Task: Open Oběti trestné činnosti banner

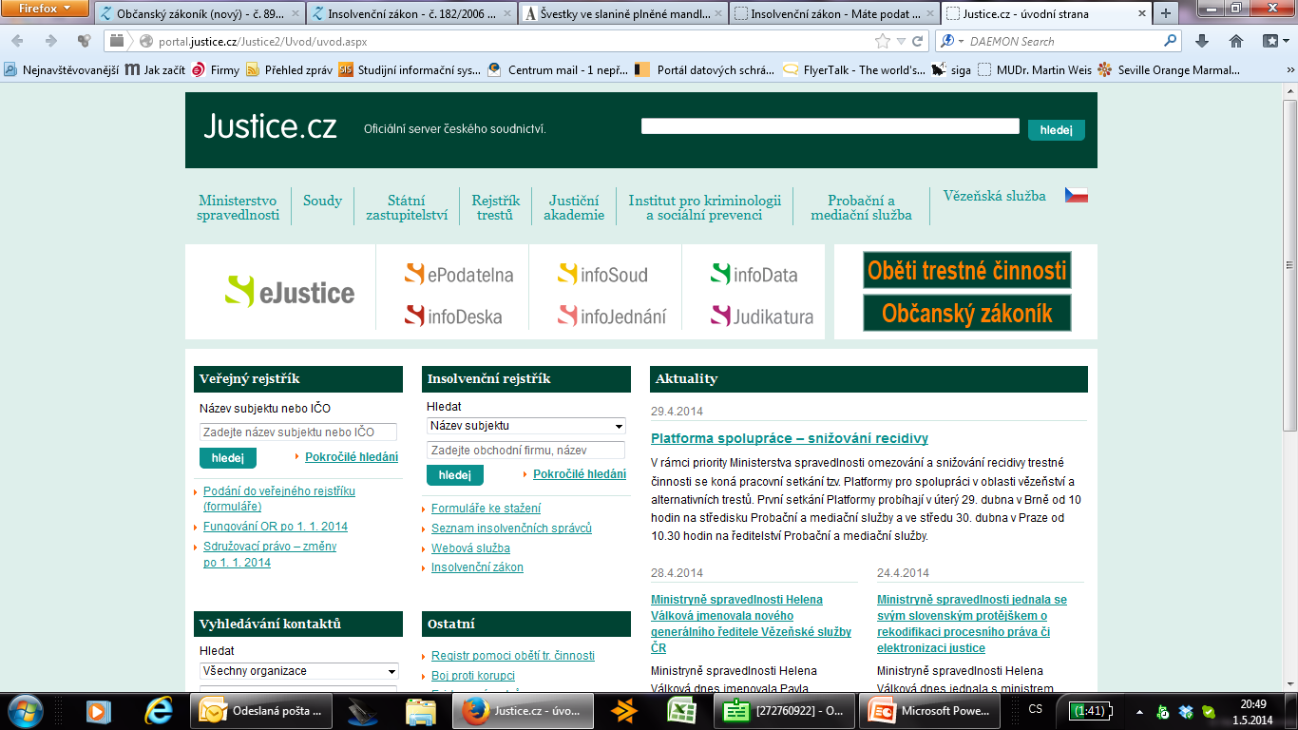Action: (966, 270)
